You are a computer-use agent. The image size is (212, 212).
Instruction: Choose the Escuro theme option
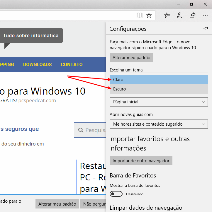coord(159,89)
